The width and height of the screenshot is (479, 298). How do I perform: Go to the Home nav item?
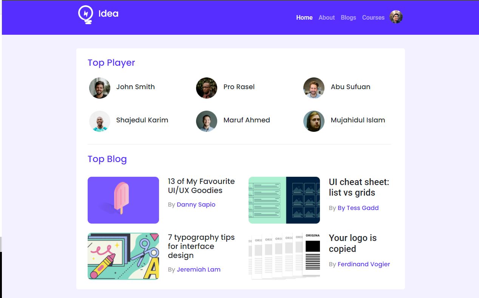[304, 17]
